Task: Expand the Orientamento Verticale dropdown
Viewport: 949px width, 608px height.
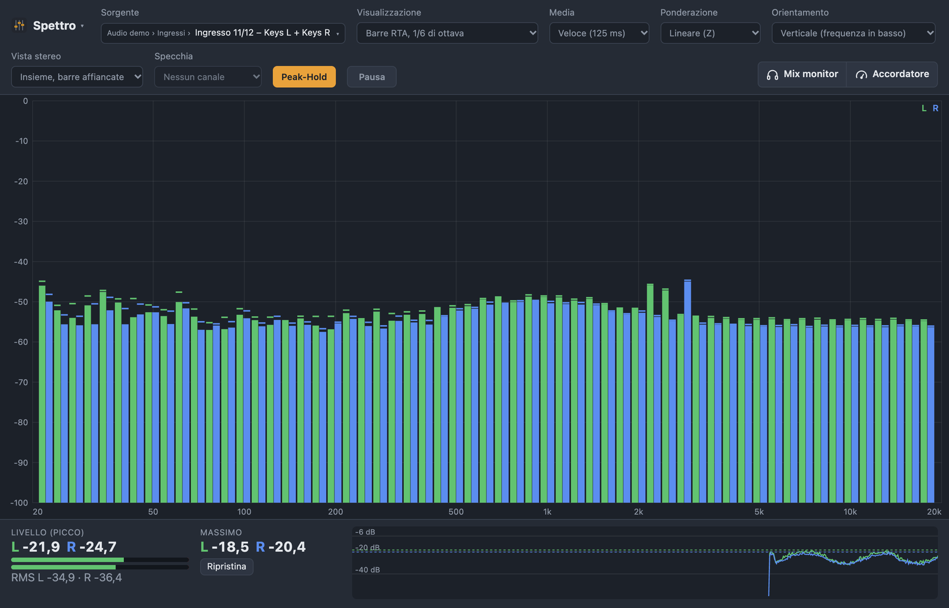Action: [854, 33]
